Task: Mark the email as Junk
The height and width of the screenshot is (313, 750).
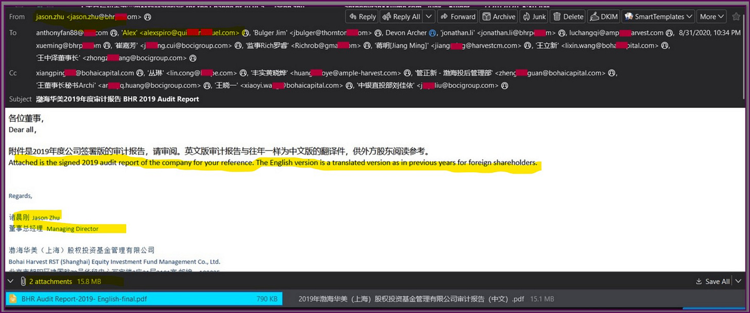Action: [x=534, y=17]
